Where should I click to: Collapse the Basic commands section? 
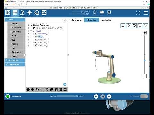[15, 19]
